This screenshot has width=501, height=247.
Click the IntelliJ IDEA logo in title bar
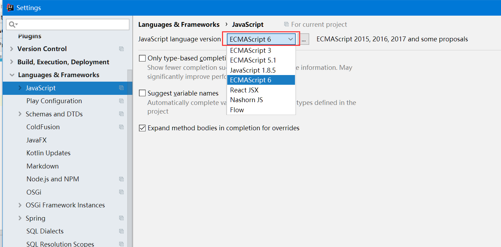click(10, 8)
